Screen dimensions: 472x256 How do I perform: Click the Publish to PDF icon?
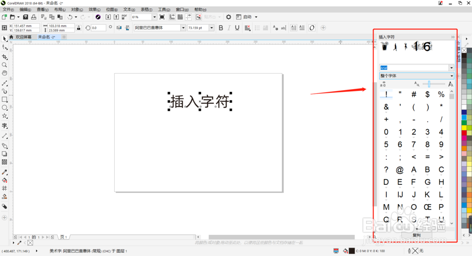tap(124, 17)
